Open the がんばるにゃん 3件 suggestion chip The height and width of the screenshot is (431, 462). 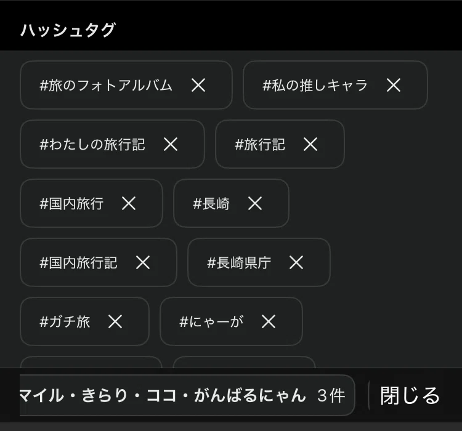tap(187, 395)
